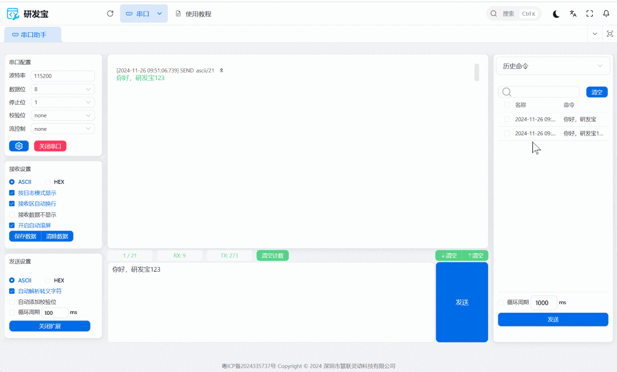This screenshot has height=372, width=617.
Task: Toggle dark mode moon icon
Action: tap(556, 14)
